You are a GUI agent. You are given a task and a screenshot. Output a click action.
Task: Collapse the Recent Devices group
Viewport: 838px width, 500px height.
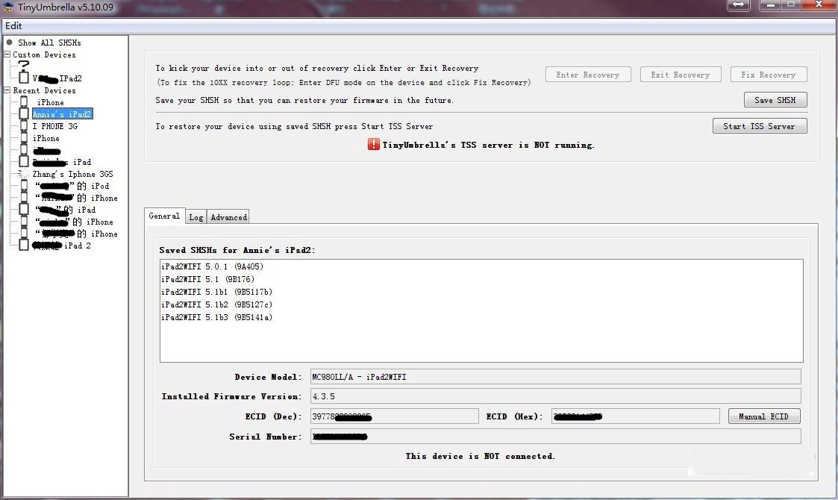[x=7, y=90]
